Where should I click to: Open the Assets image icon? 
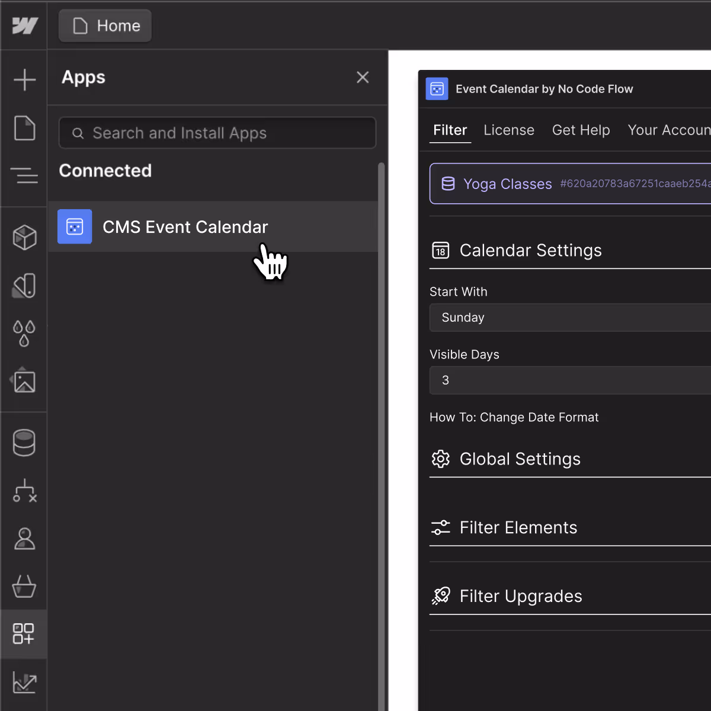point(24,382)
